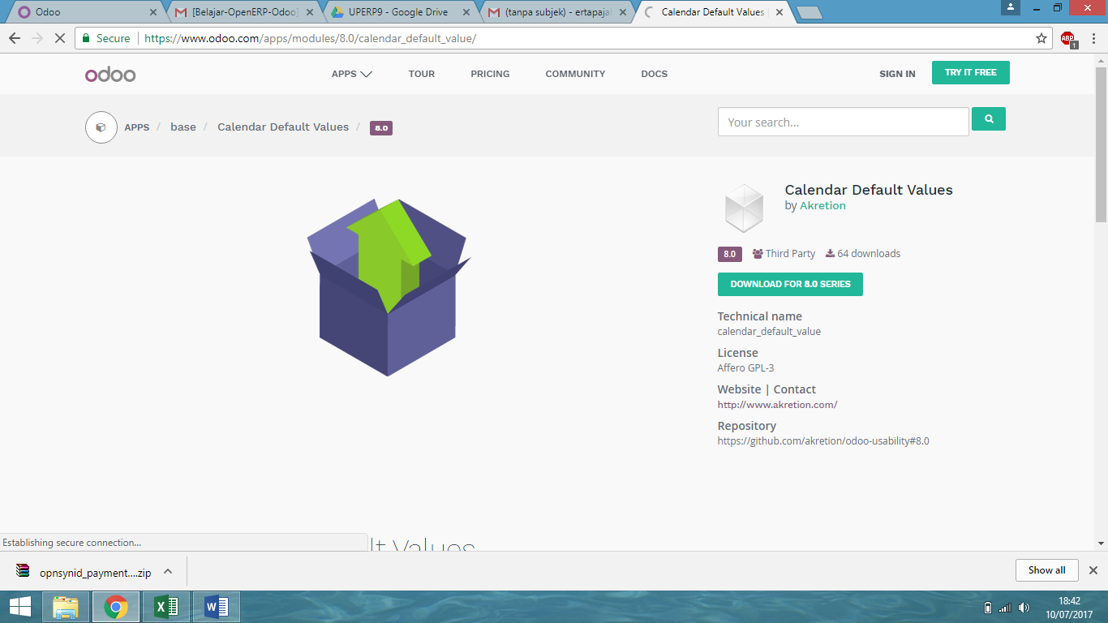Image resolution: width=1108 pixels, height=623 pixels.
Task: Click the address bar URL
Action: 310,38
